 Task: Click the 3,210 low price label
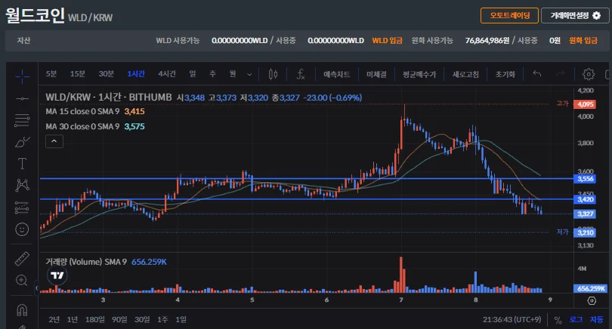585,233
